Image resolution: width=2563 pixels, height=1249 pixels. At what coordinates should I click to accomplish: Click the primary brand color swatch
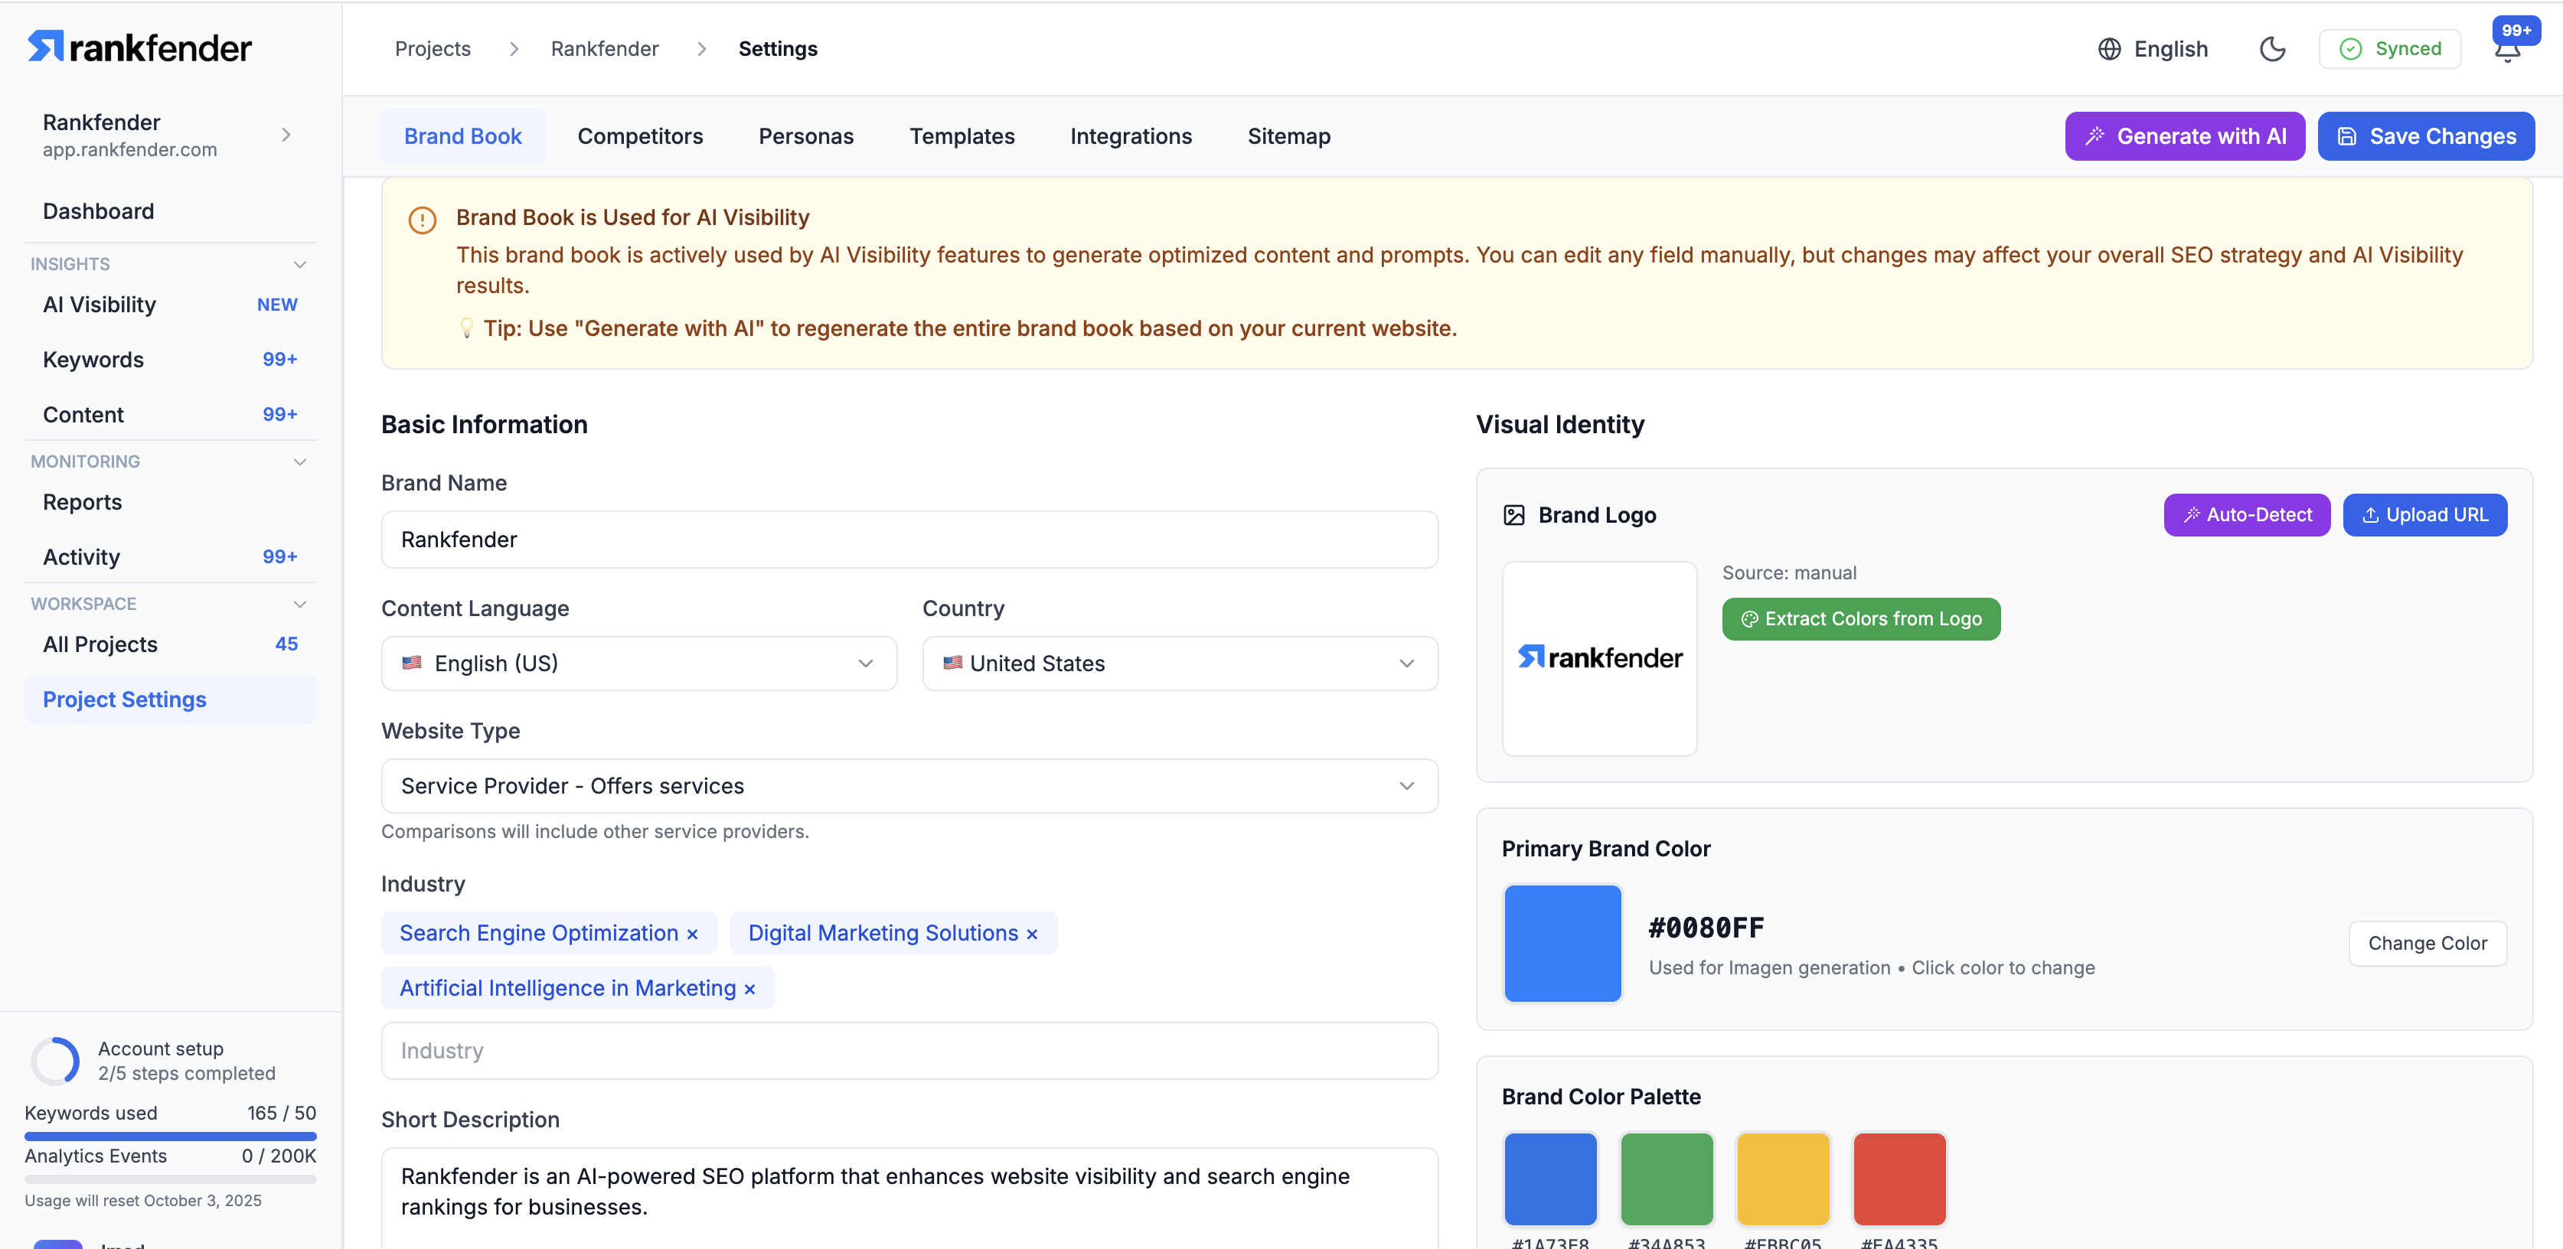[x=1561, y=941]
